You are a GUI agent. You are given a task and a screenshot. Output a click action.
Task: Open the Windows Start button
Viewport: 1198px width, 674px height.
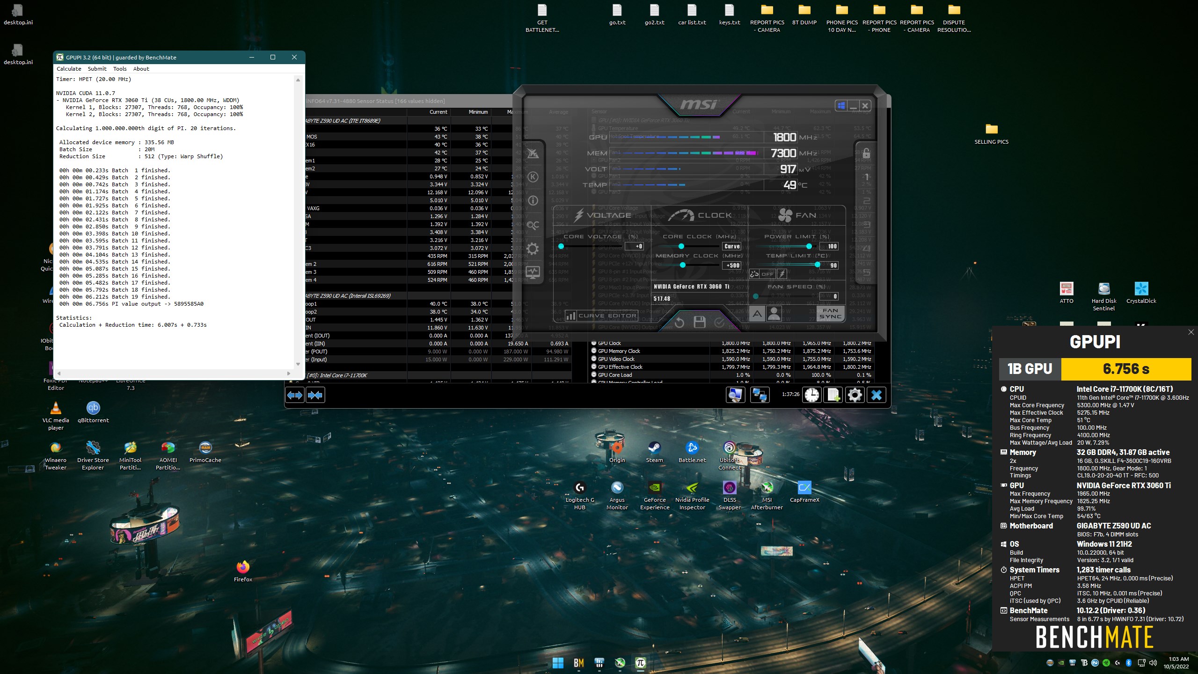[x=558, y=663]
